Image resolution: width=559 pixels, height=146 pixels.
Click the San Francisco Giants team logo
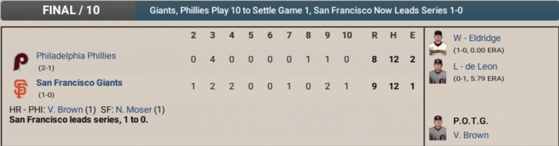(21, 89)
